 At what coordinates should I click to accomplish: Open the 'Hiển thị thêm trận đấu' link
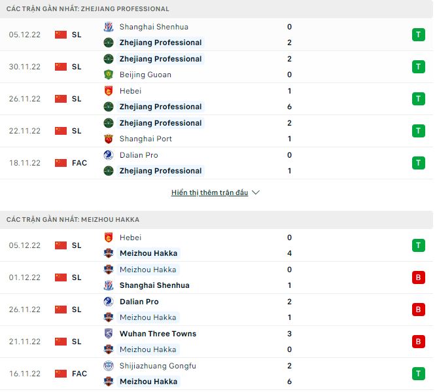[209, 193]
